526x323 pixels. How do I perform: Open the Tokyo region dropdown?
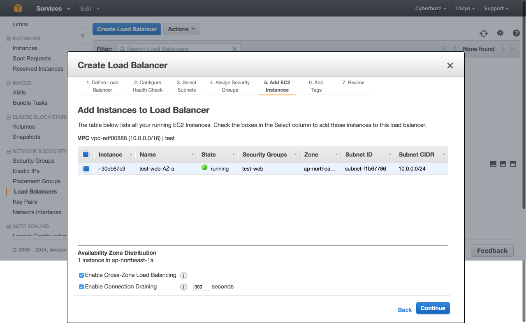[465, 8]
